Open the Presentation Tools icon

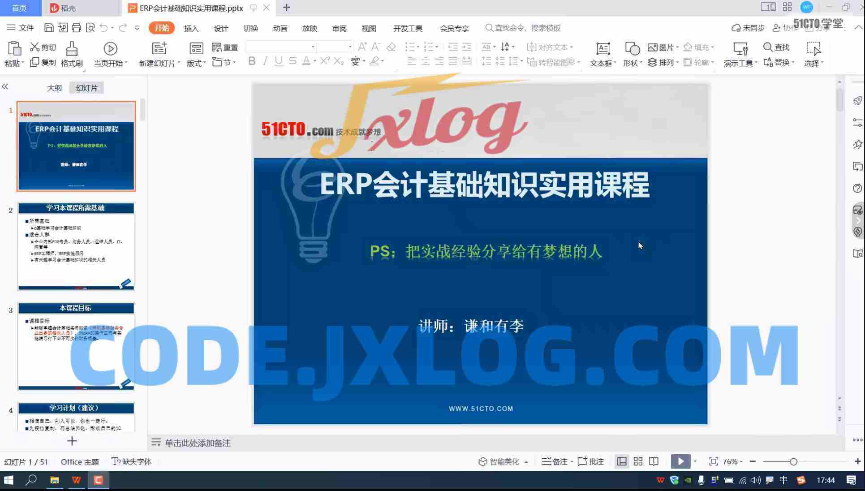coord(740,48)
